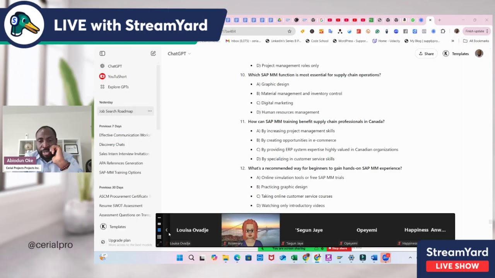
Task: Open taskbar Search magnifier
Action: pyautogui.click(x=191, y=258)
